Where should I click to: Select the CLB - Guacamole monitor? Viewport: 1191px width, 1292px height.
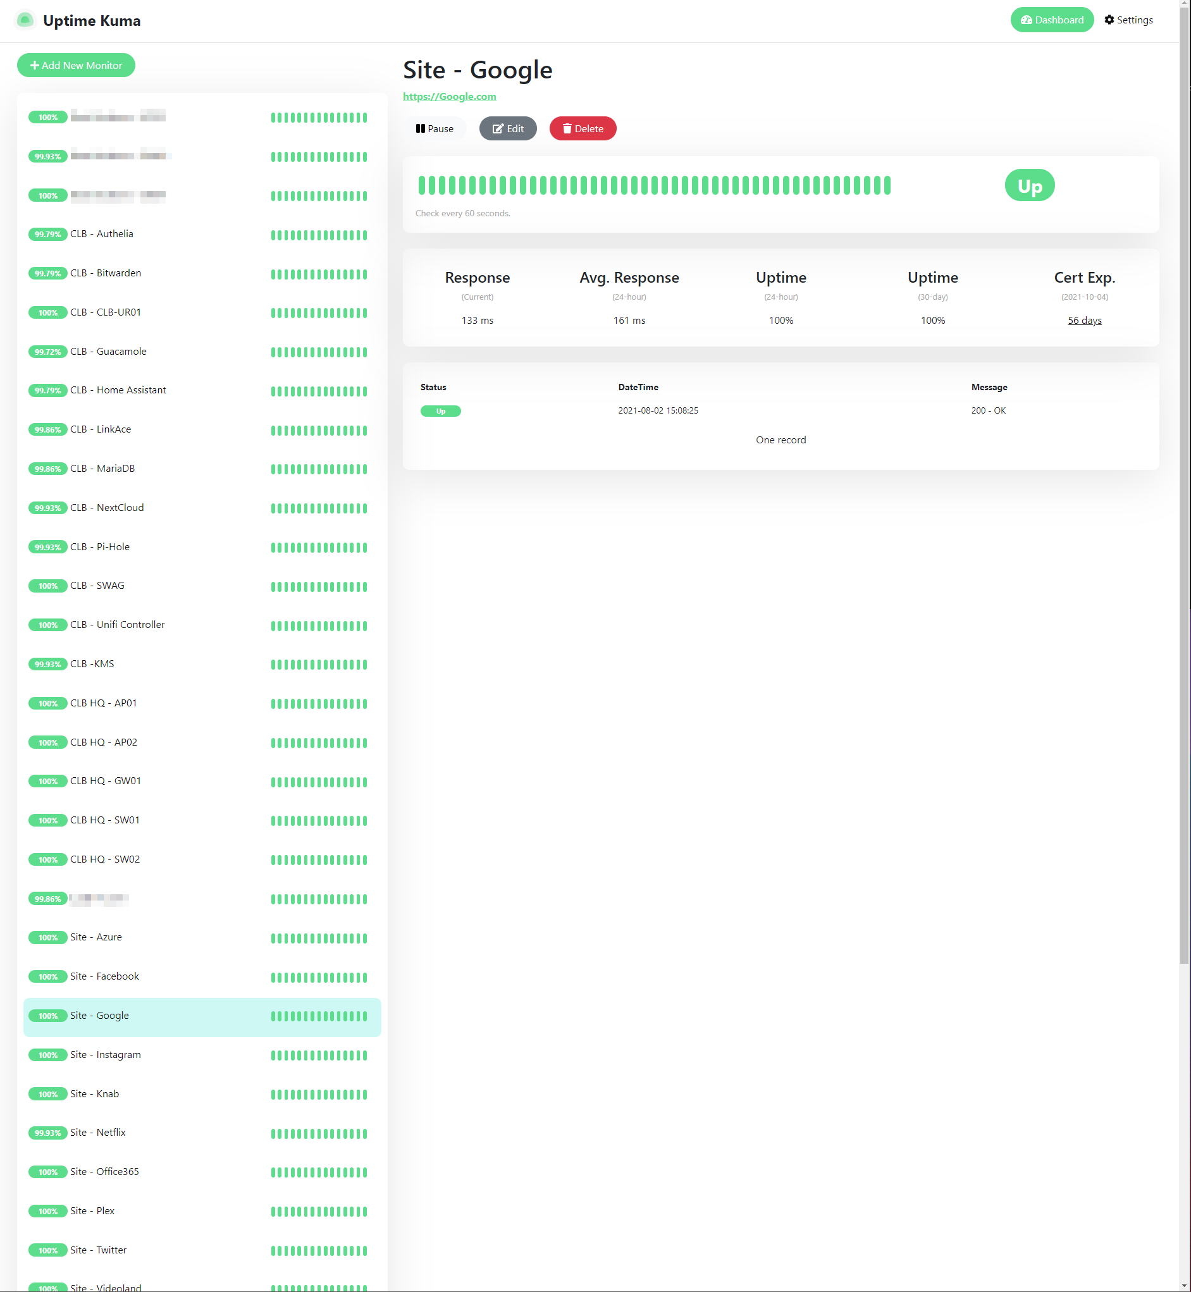pyautogui.click(x=202, y=352)
